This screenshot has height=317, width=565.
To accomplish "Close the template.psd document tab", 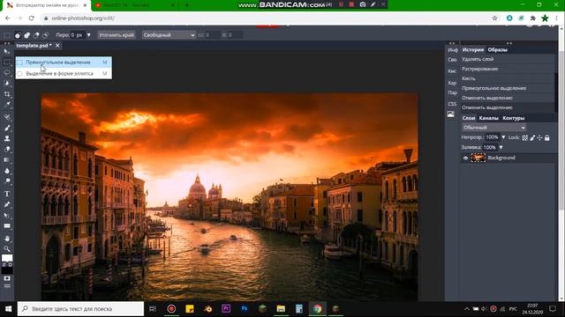I will (x=57, y=45).
